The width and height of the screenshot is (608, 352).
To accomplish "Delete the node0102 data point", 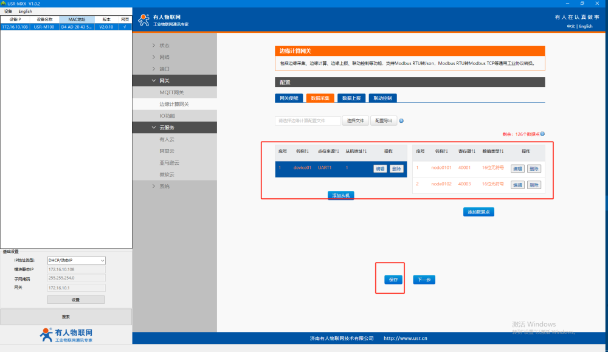I will pyautogui.click(x=534, y=184).
